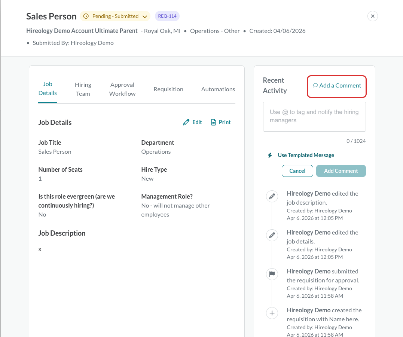Click the speech bubble comment icon
Viewport: 403px width, 337px height.
315,86
